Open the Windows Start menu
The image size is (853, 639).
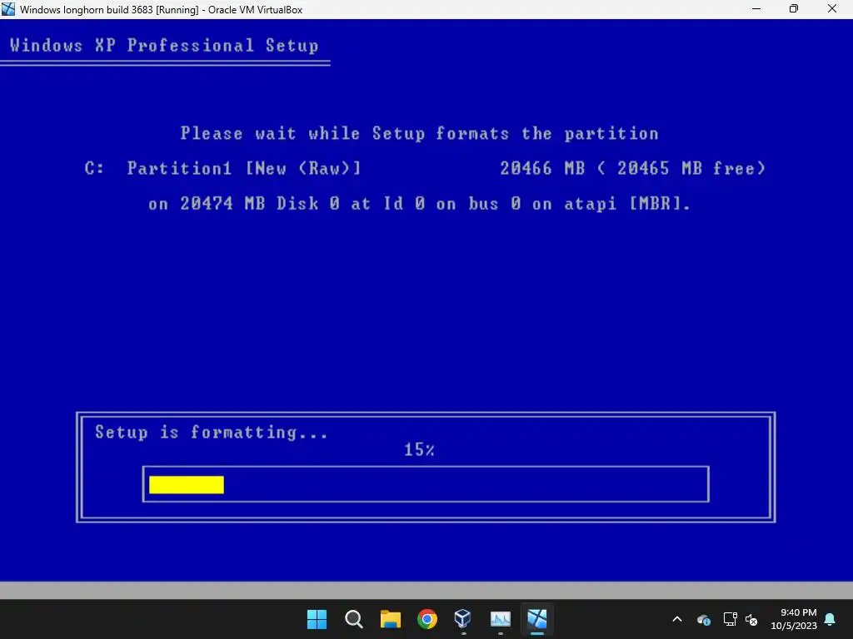317,619
